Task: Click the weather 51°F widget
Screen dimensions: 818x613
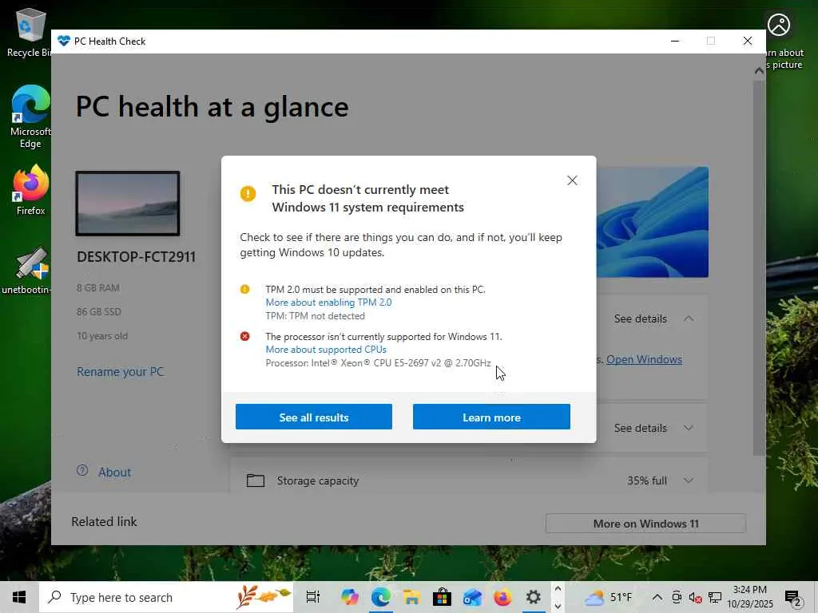Action: [x=608, y=597]
